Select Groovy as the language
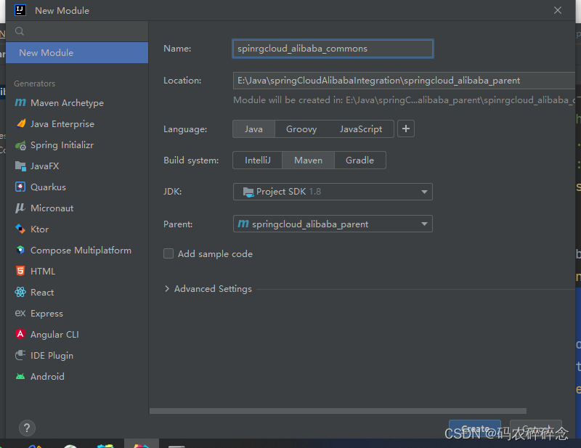The image size is (581, 448). click(x=301, y=129)
